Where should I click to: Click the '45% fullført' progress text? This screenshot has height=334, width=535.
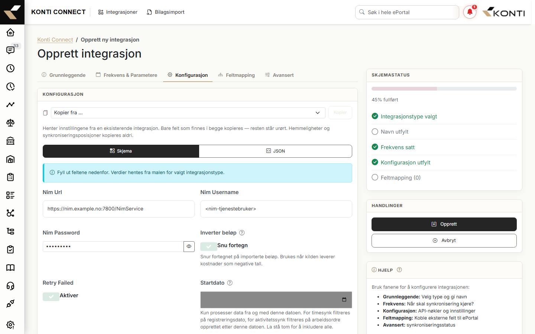[385, 100]
